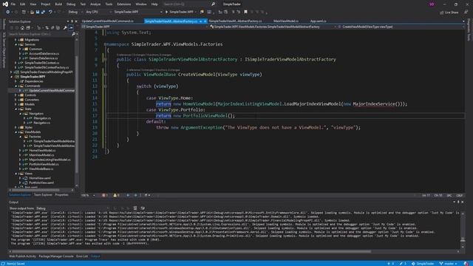Pin the active editor tab

200,21
